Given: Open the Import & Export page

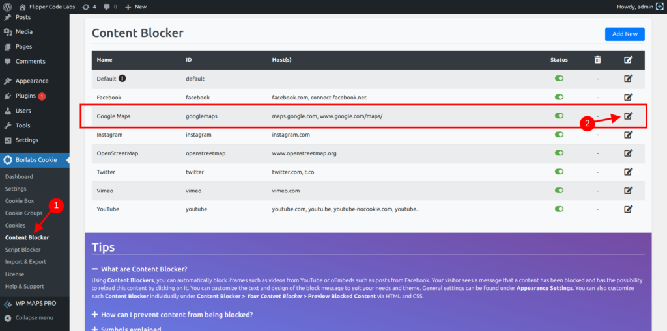Looking at the screenshot, I should coord(25,262).
